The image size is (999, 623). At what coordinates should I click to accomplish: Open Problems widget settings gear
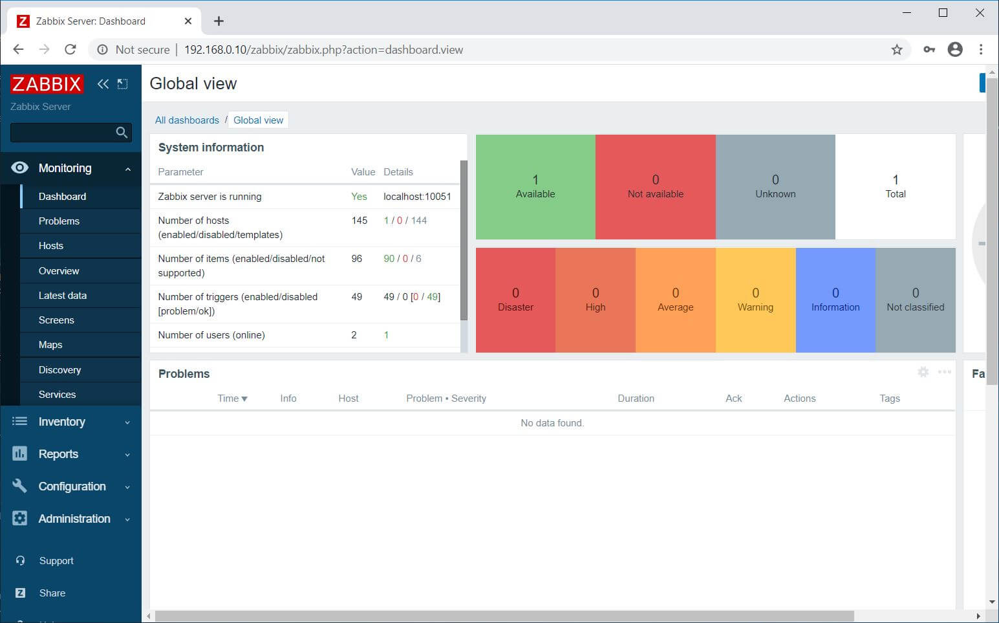coord(923,372)
